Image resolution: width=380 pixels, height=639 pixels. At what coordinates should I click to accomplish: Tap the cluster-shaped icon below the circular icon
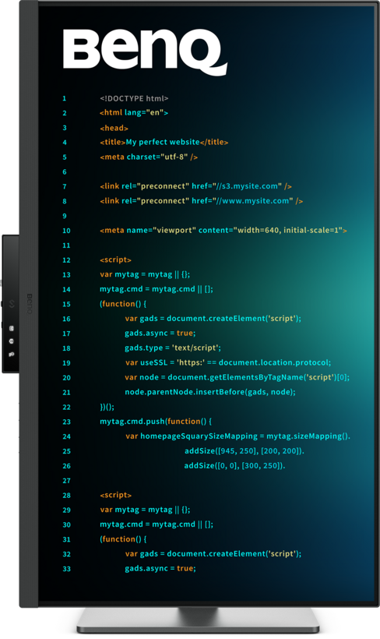point(12,354)
